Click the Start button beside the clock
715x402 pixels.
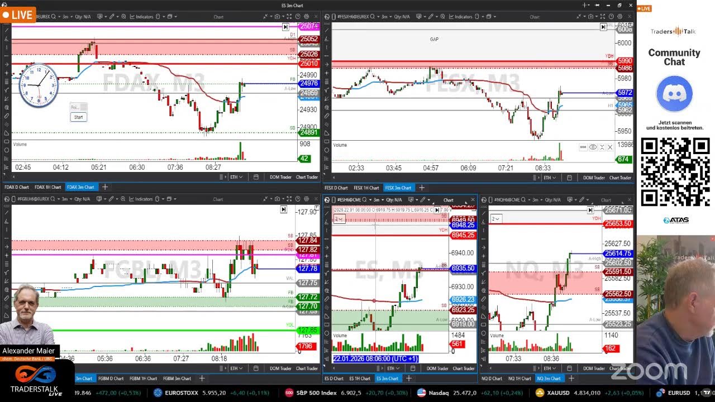point(78,117)
